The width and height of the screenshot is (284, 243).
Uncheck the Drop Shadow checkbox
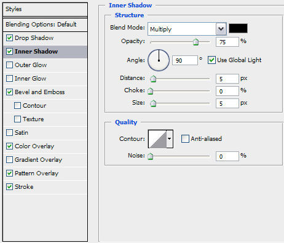click(x=9, y=38)
